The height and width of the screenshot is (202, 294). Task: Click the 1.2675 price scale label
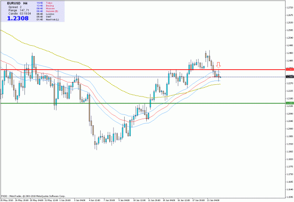[x=290, y=15]
